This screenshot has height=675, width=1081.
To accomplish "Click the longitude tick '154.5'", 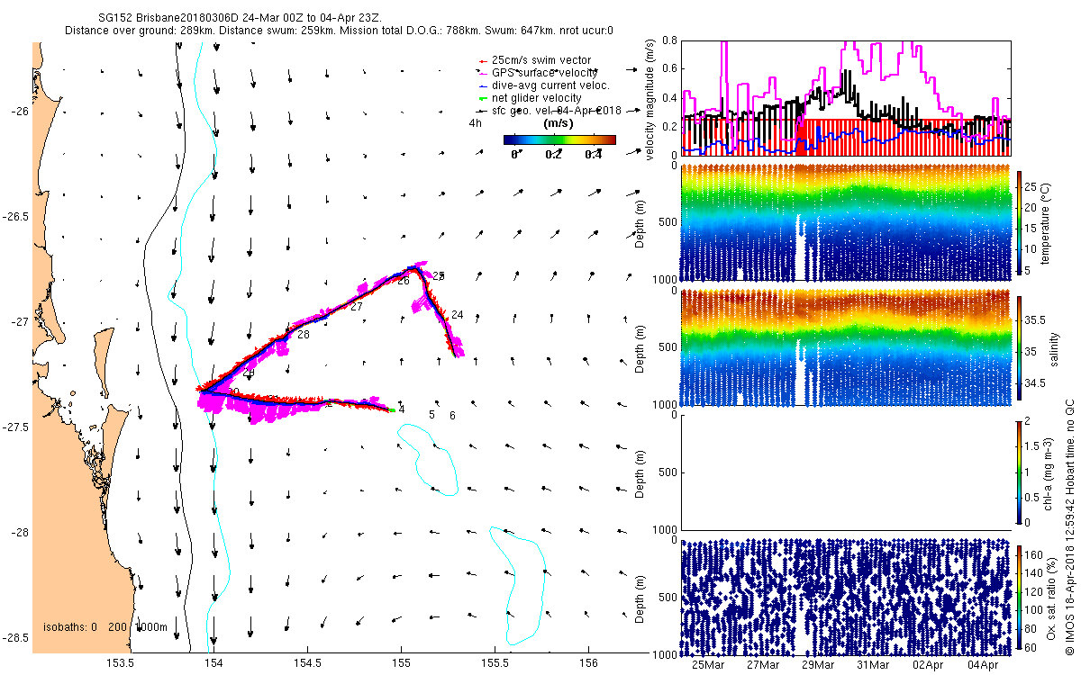I will tap(307, 661).
